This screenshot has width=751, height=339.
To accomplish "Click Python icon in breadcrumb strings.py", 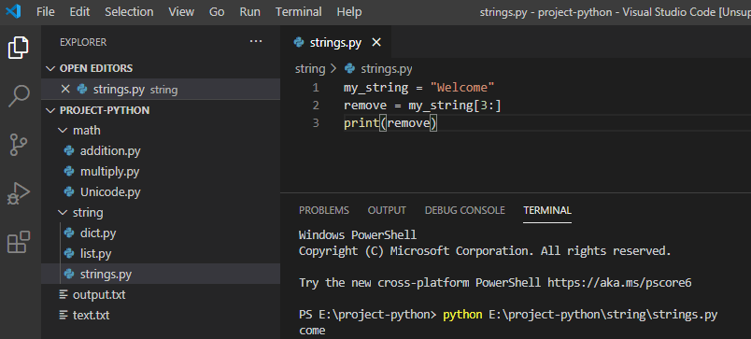I will (x=350, y=69).
